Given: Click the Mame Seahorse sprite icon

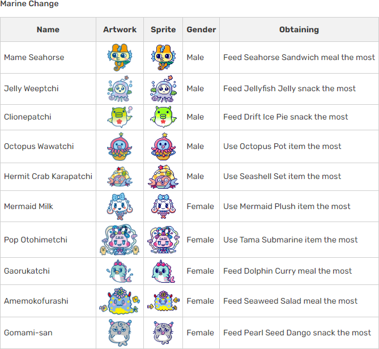Looking at the screenshot, I should (163, 57).
